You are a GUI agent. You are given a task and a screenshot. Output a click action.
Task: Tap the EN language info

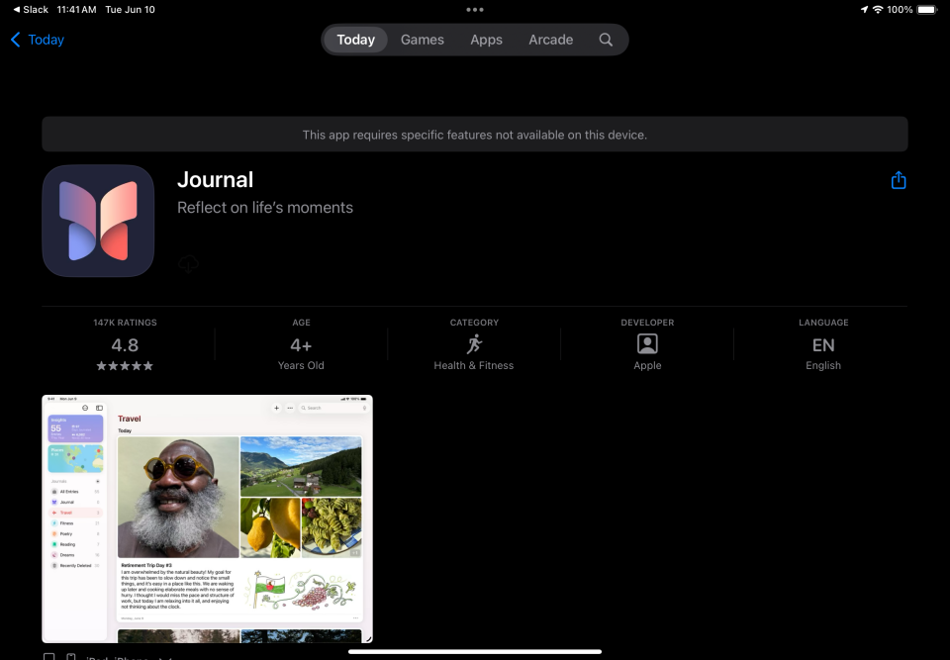[822, 345]
